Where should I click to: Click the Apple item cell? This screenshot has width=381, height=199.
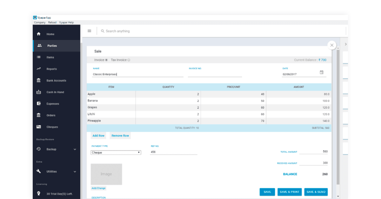(x=111, y=94)
